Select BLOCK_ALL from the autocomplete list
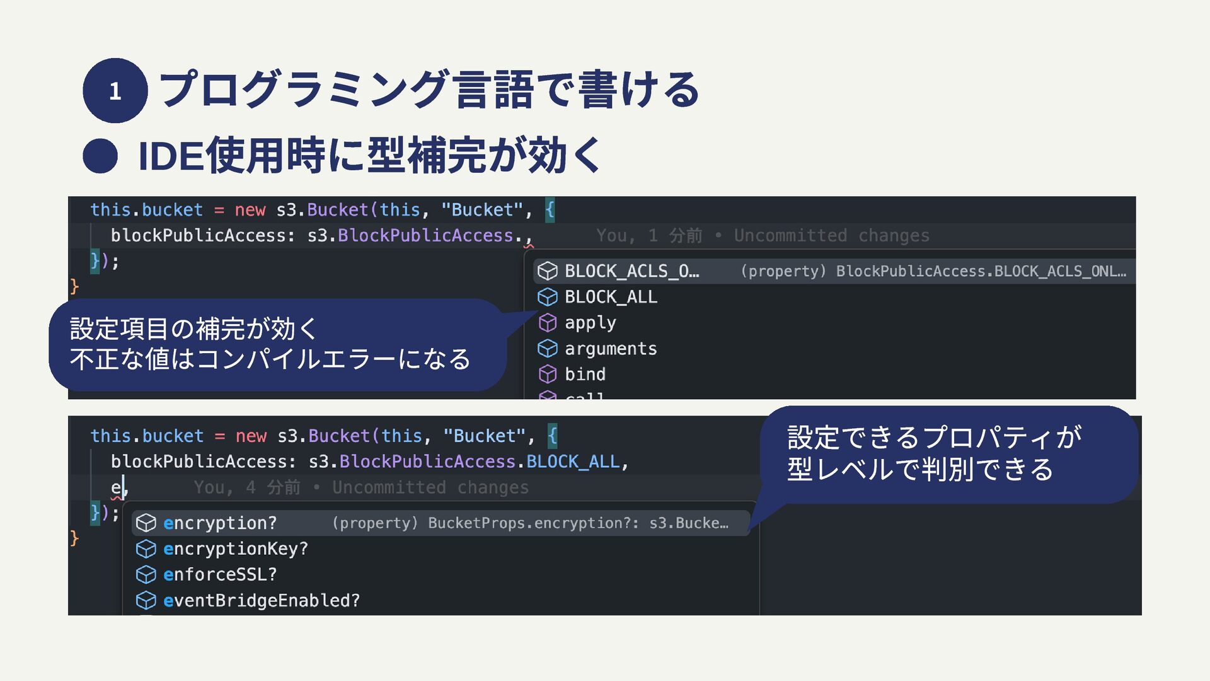 pyautogui.click(x=611, y=297)
